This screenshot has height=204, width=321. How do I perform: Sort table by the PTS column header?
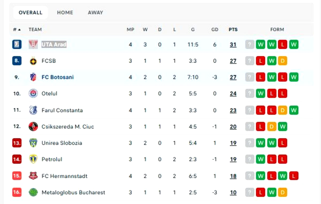(233, 29)
